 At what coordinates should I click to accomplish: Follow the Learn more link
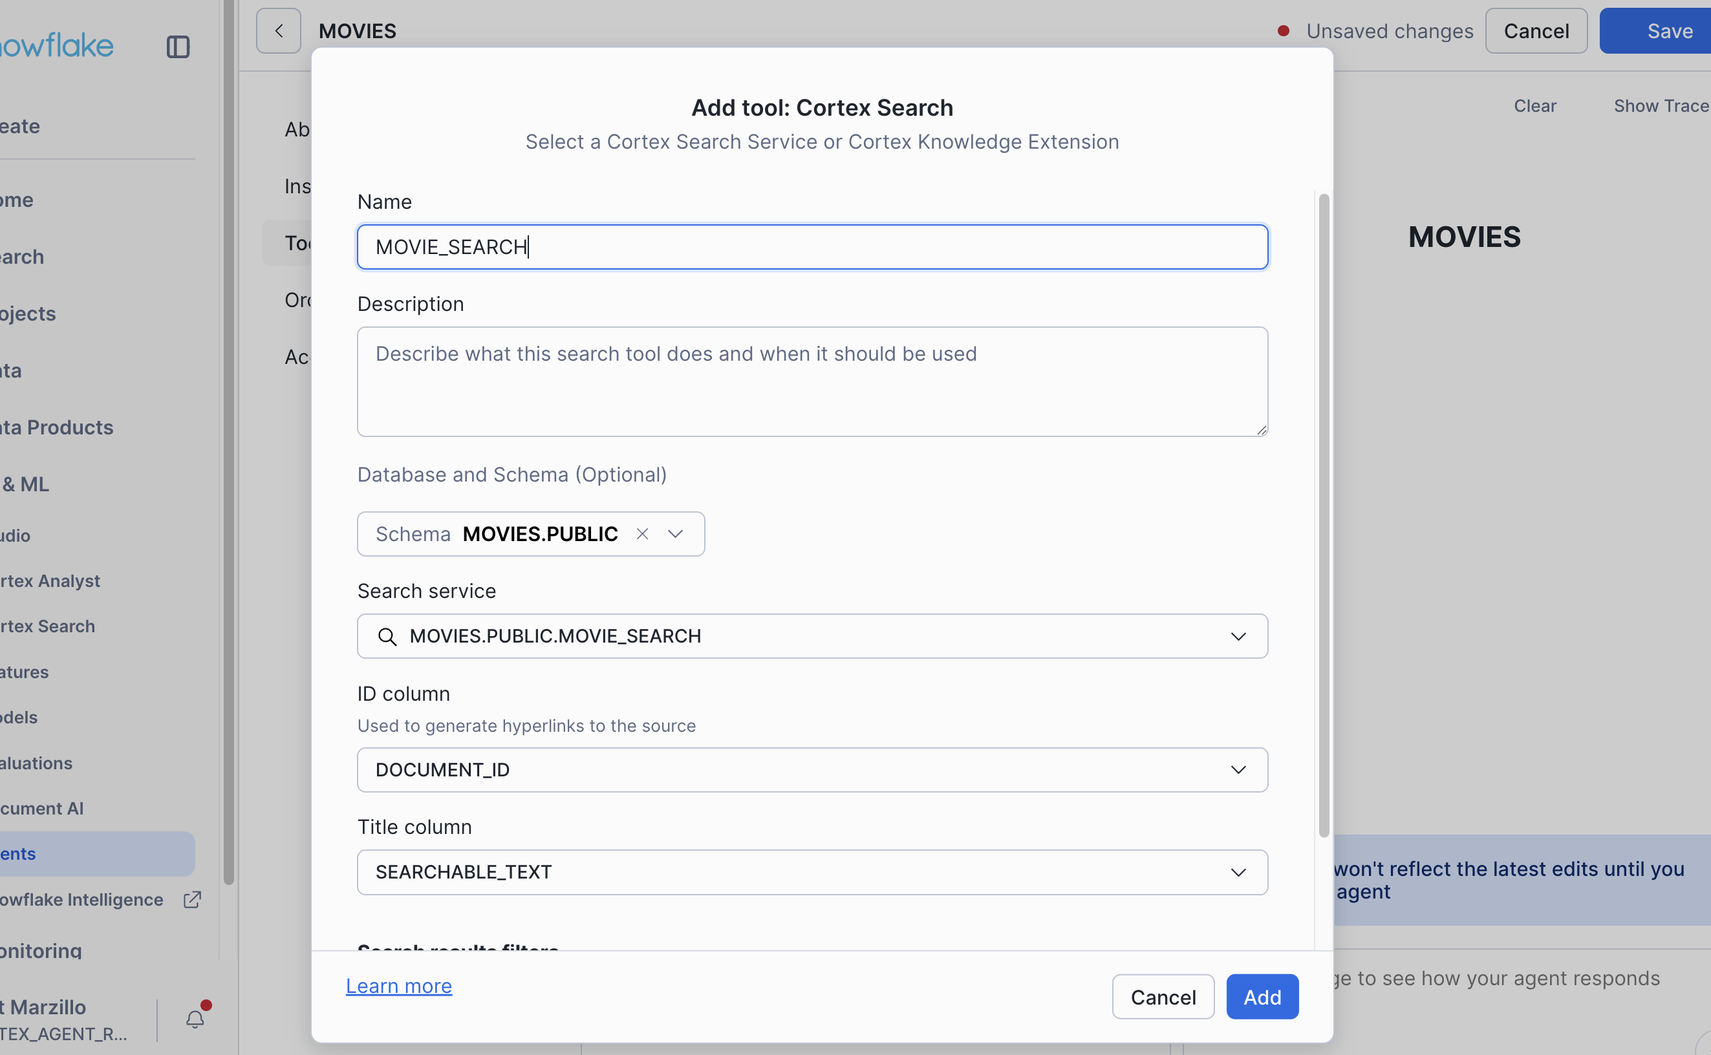(x=398, y=985)
